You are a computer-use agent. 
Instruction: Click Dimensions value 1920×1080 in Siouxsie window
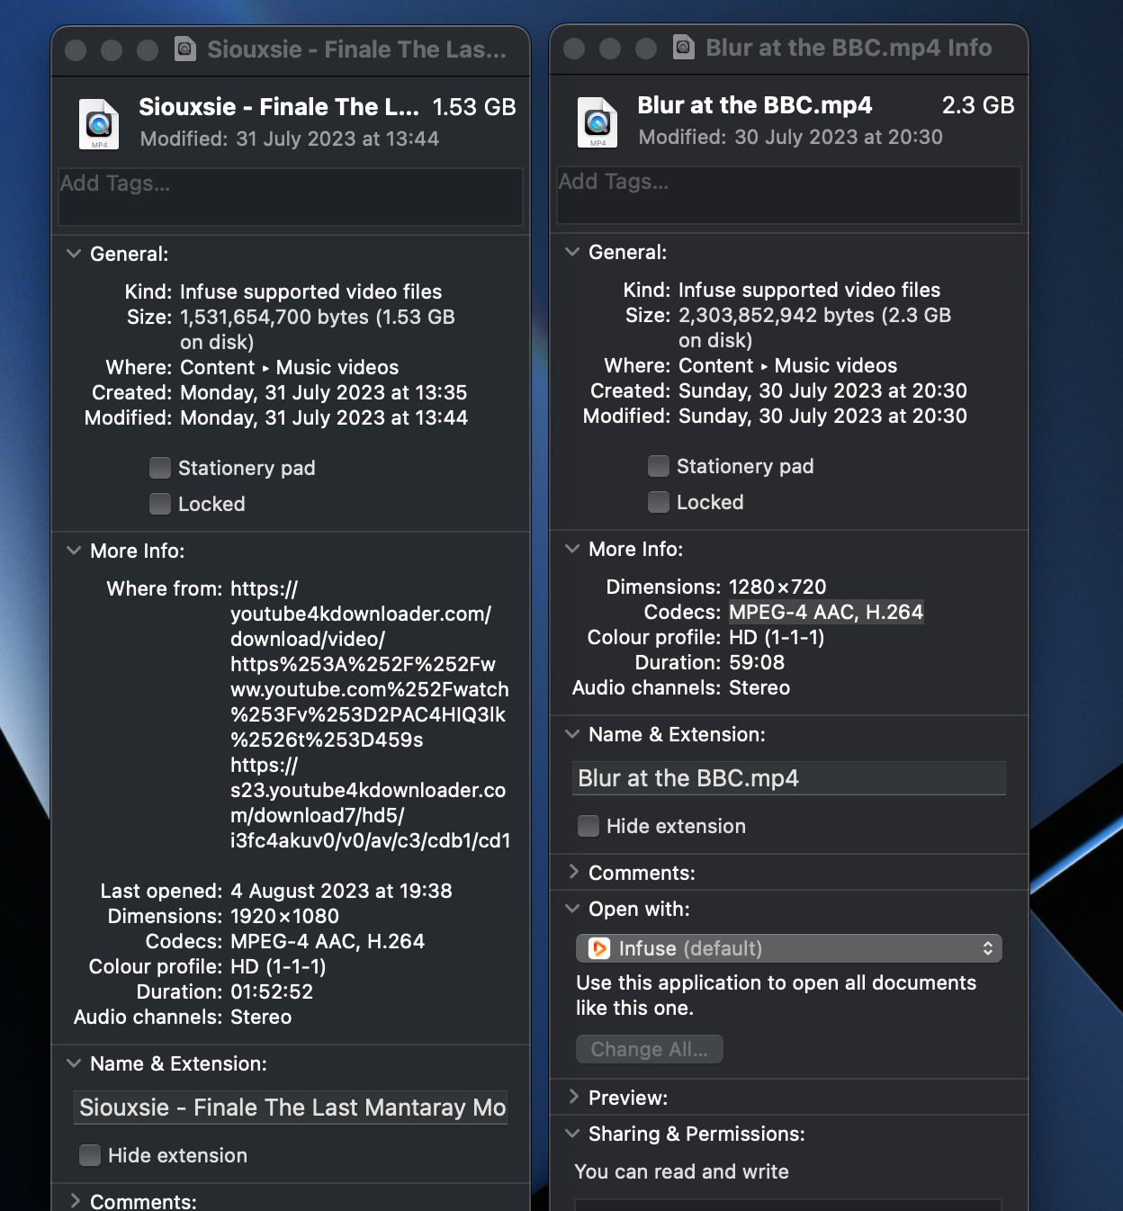tap(285, 916)
